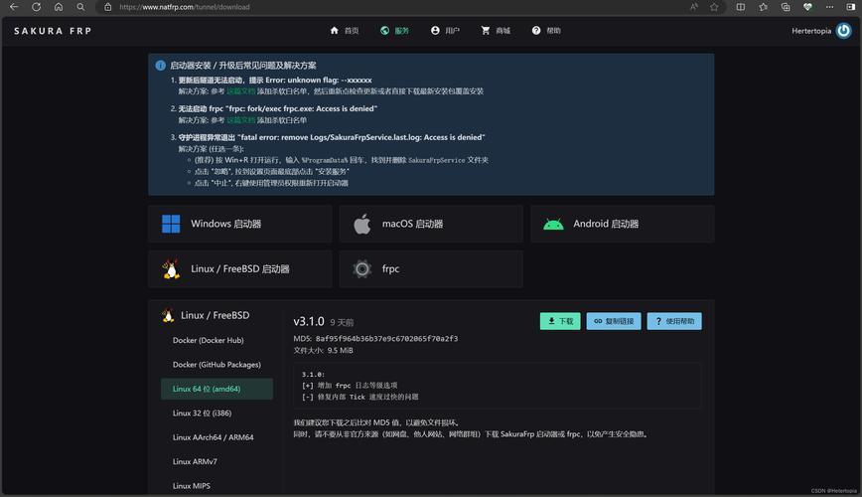This screenshot has height=497, width=862.
Task: Click the green 下载 download button
Action: pos(560,321)
